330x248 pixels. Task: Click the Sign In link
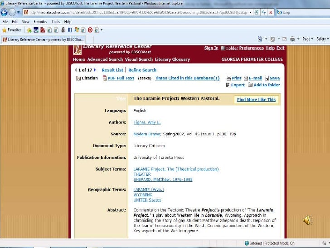point(211,48)
